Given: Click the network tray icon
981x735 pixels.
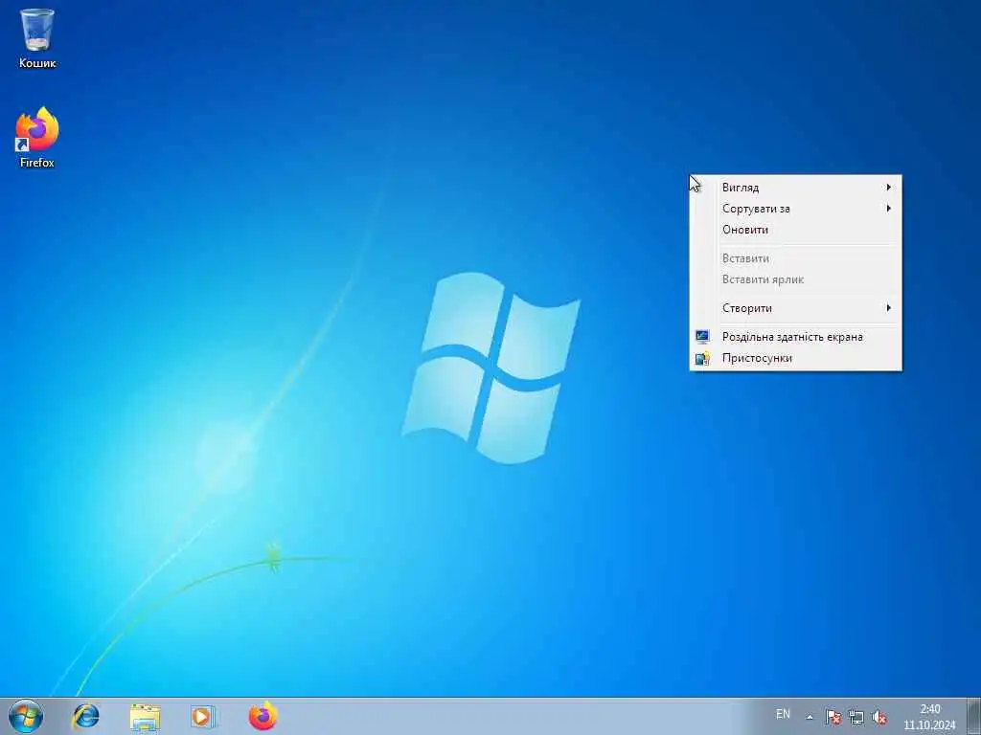Looking at the screenshot, I should pyautogui.click(x=856, y=717).
